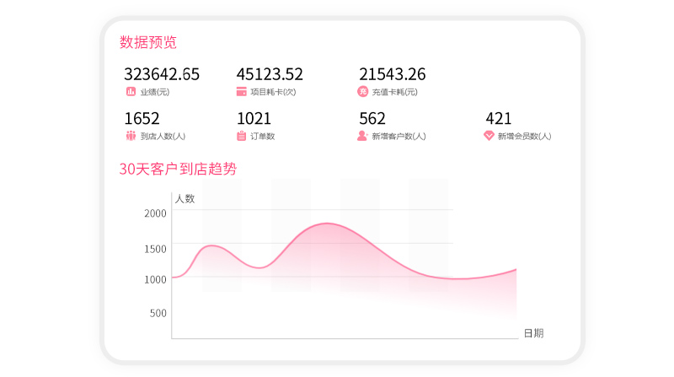Click the 1652 store visitors number
Image resolution: width=674 pixels, height=377 pixels.
[x=142, y=119]
